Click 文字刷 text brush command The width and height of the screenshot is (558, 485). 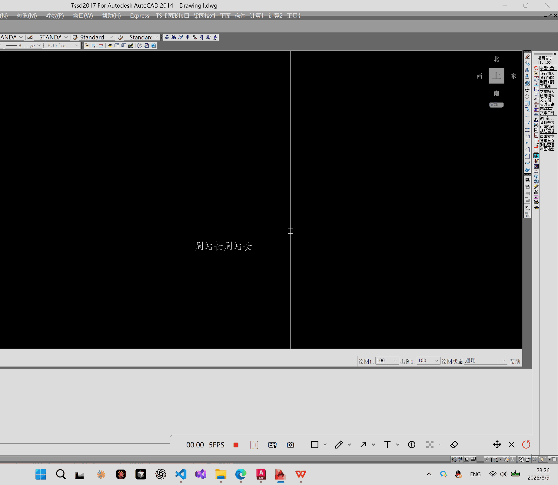(x=545, y=100)
